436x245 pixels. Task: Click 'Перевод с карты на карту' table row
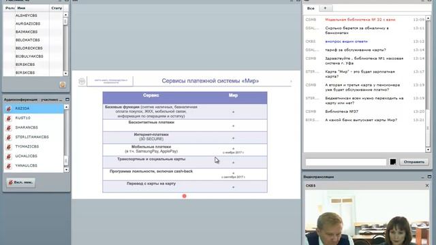[185, 186]
